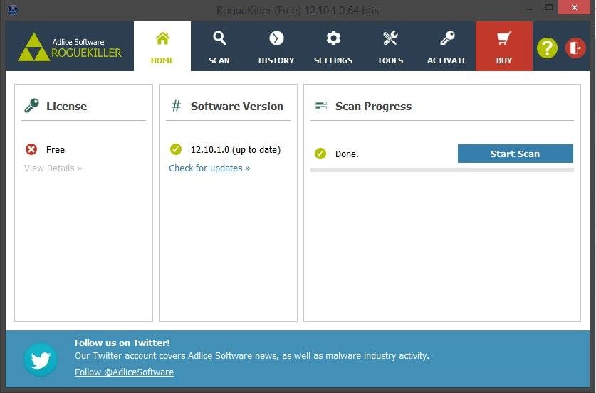Click the green check icon beside Done

[x=320, y=154]
